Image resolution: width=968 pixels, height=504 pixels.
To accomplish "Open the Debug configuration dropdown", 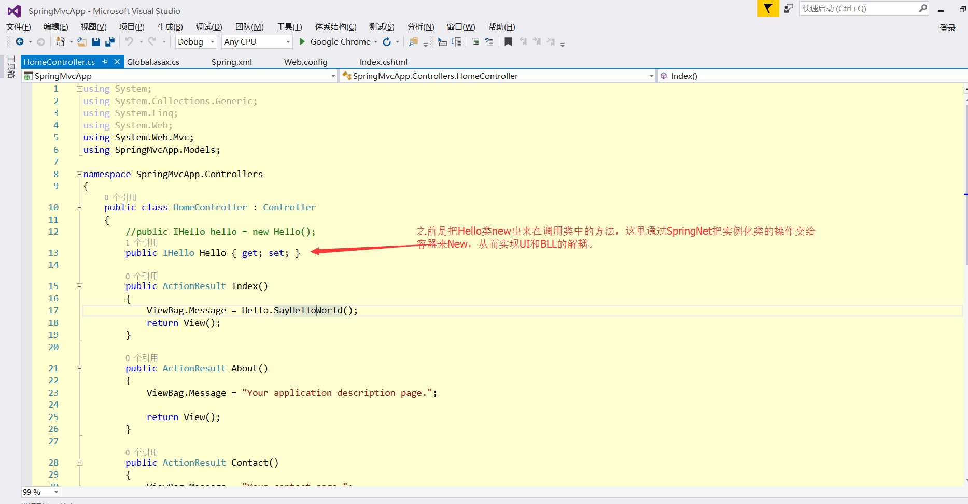I will (x=195, y=41).
